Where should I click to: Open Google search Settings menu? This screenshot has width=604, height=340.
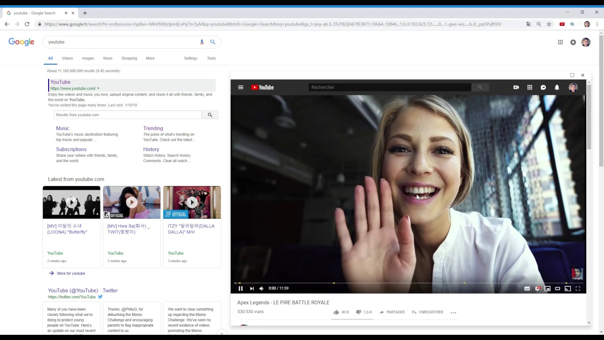(x=191, y=59)
